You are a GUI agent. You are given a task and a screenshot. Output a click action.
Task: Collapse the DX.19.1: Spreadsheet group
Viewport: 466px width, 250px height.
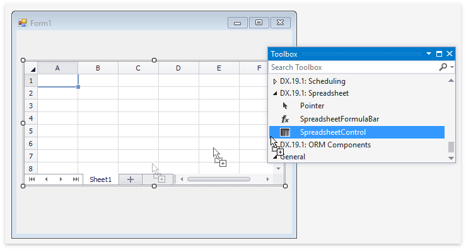(x=275, y=93)
